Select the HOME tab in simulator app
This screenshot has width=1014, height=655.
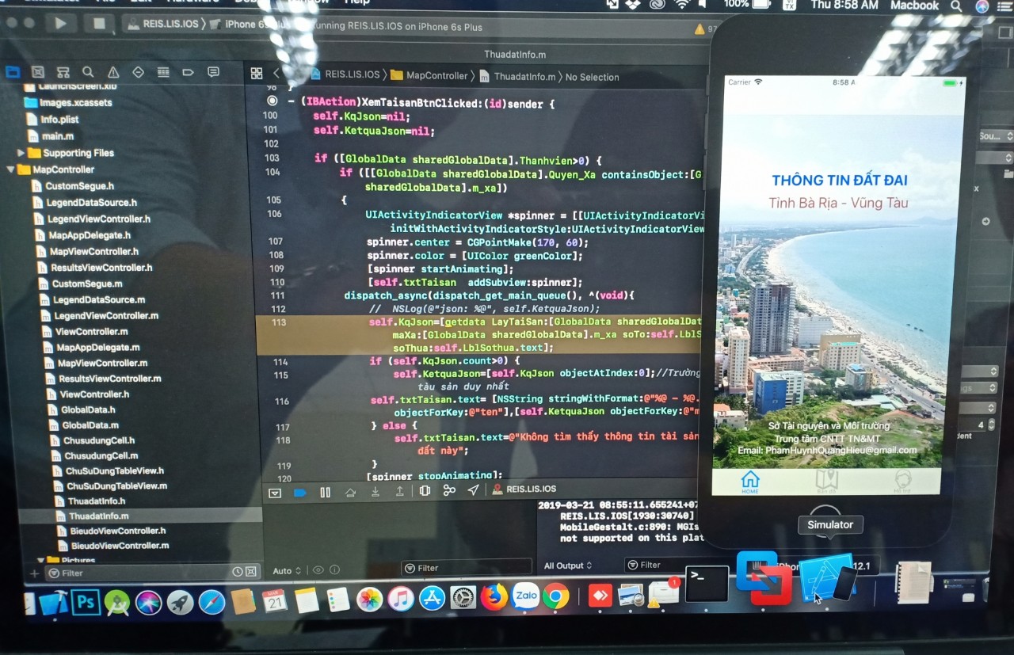(749, 482)
